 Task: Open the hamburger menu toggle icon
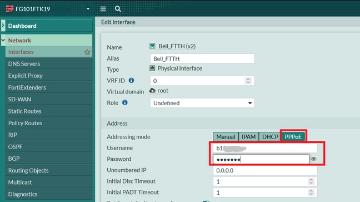(103, 9)
